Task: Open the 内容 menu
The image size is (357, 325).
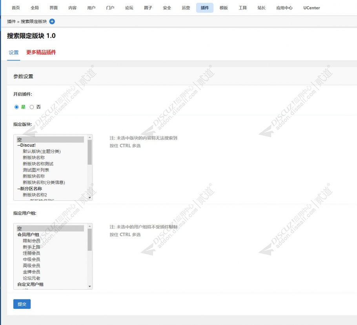Action: click(x=73, y=8)
